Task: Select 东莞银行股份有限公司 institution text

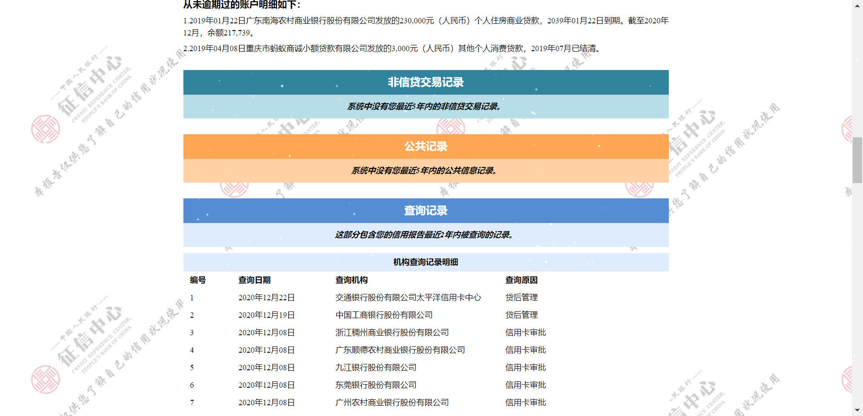Action: [376, 385]
